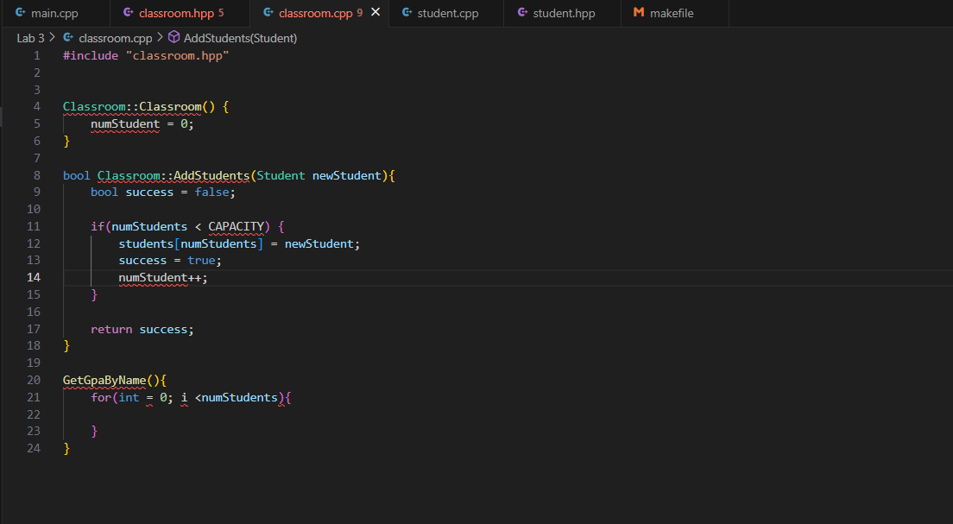Open the student.cpp tab
The image size is (953, 524).
[x=448, y=13]
